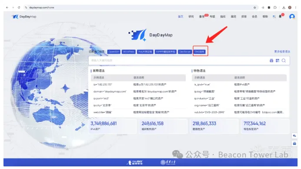
Task: Select the OpenSSH hot search tag
Action: point(114,52)
